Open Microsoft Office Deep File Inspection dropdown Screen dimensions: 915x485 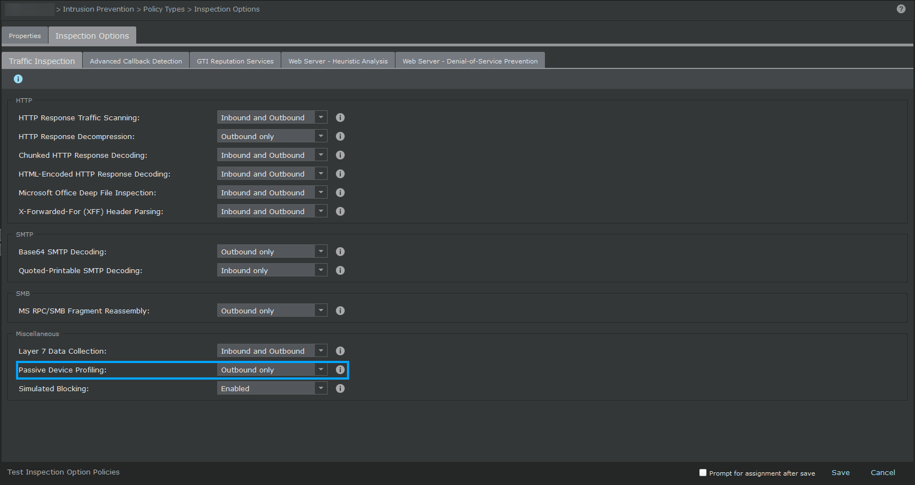coord(272,193)
